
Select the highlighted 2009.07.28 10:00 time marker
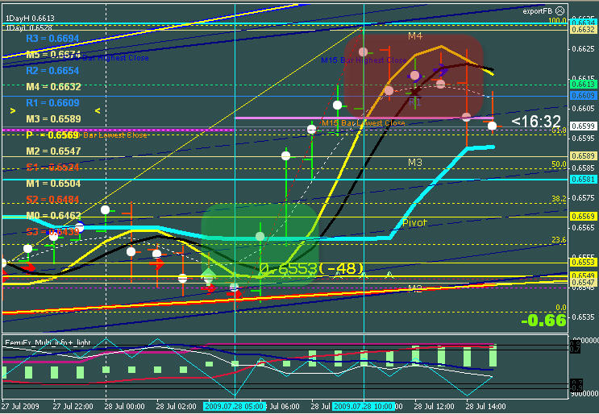click(363, 407)
